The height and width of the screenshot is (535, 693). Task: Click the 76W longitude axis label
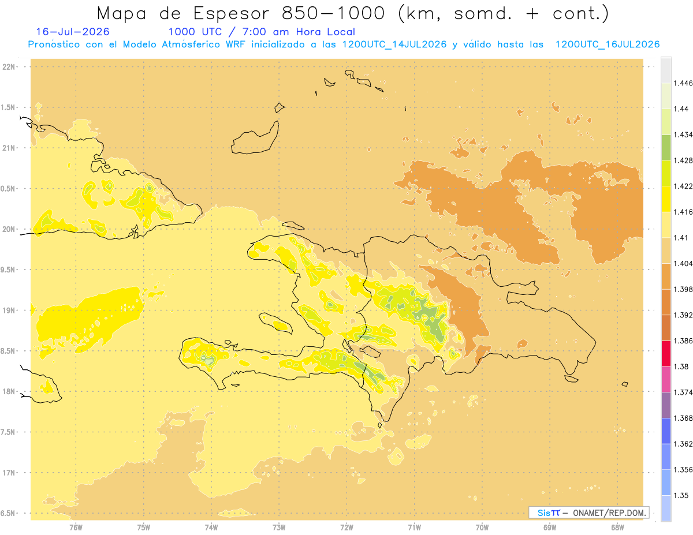tap(76, 527)
